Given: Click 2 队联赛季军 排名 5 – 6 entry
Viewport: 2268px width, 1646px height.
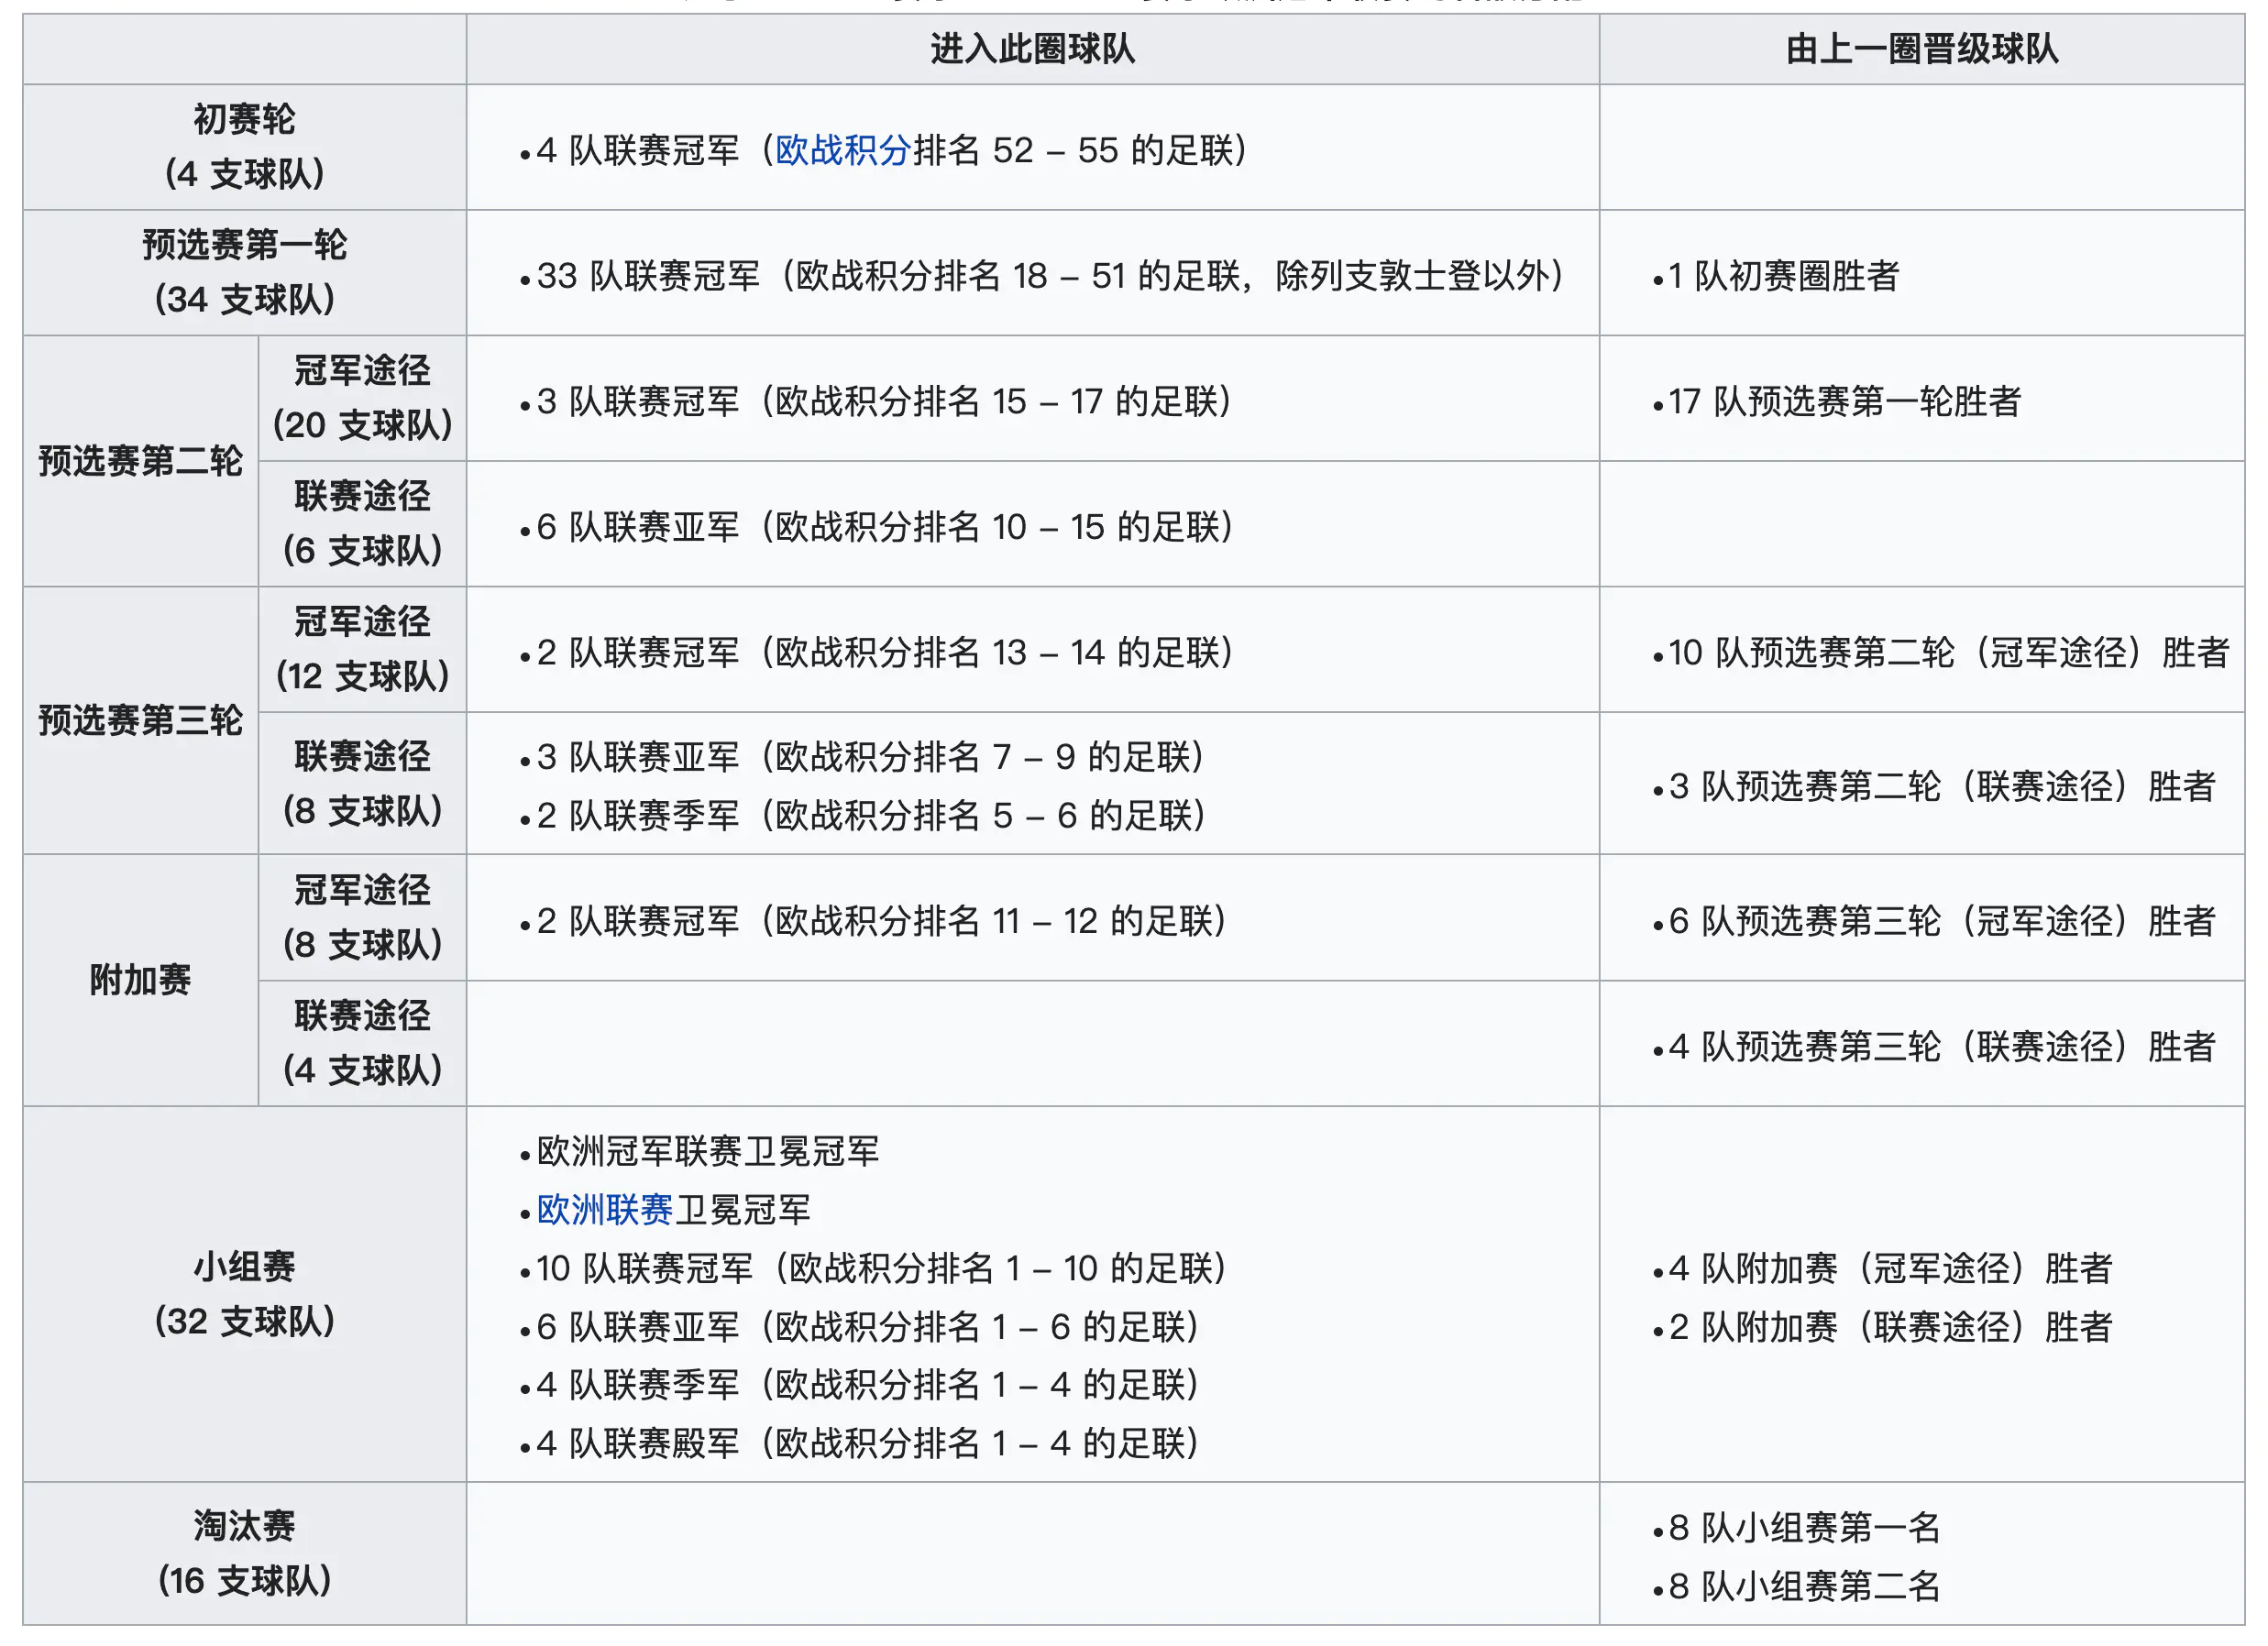Looking at the screenshot, I should (871, 815).
